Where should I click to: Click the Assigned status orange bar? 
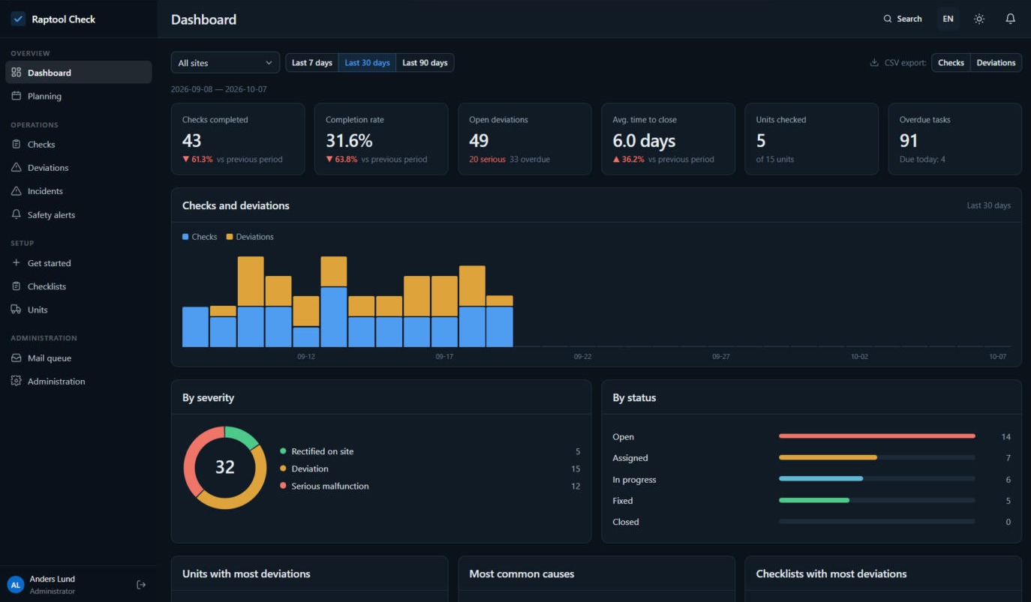pos(828,457)
